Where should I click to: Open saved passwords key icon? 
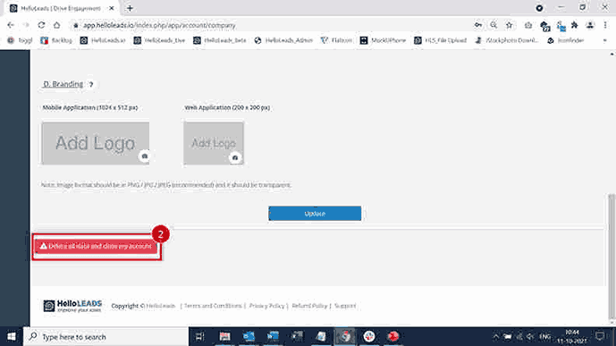pyautogui.click(x=478, y=25)
